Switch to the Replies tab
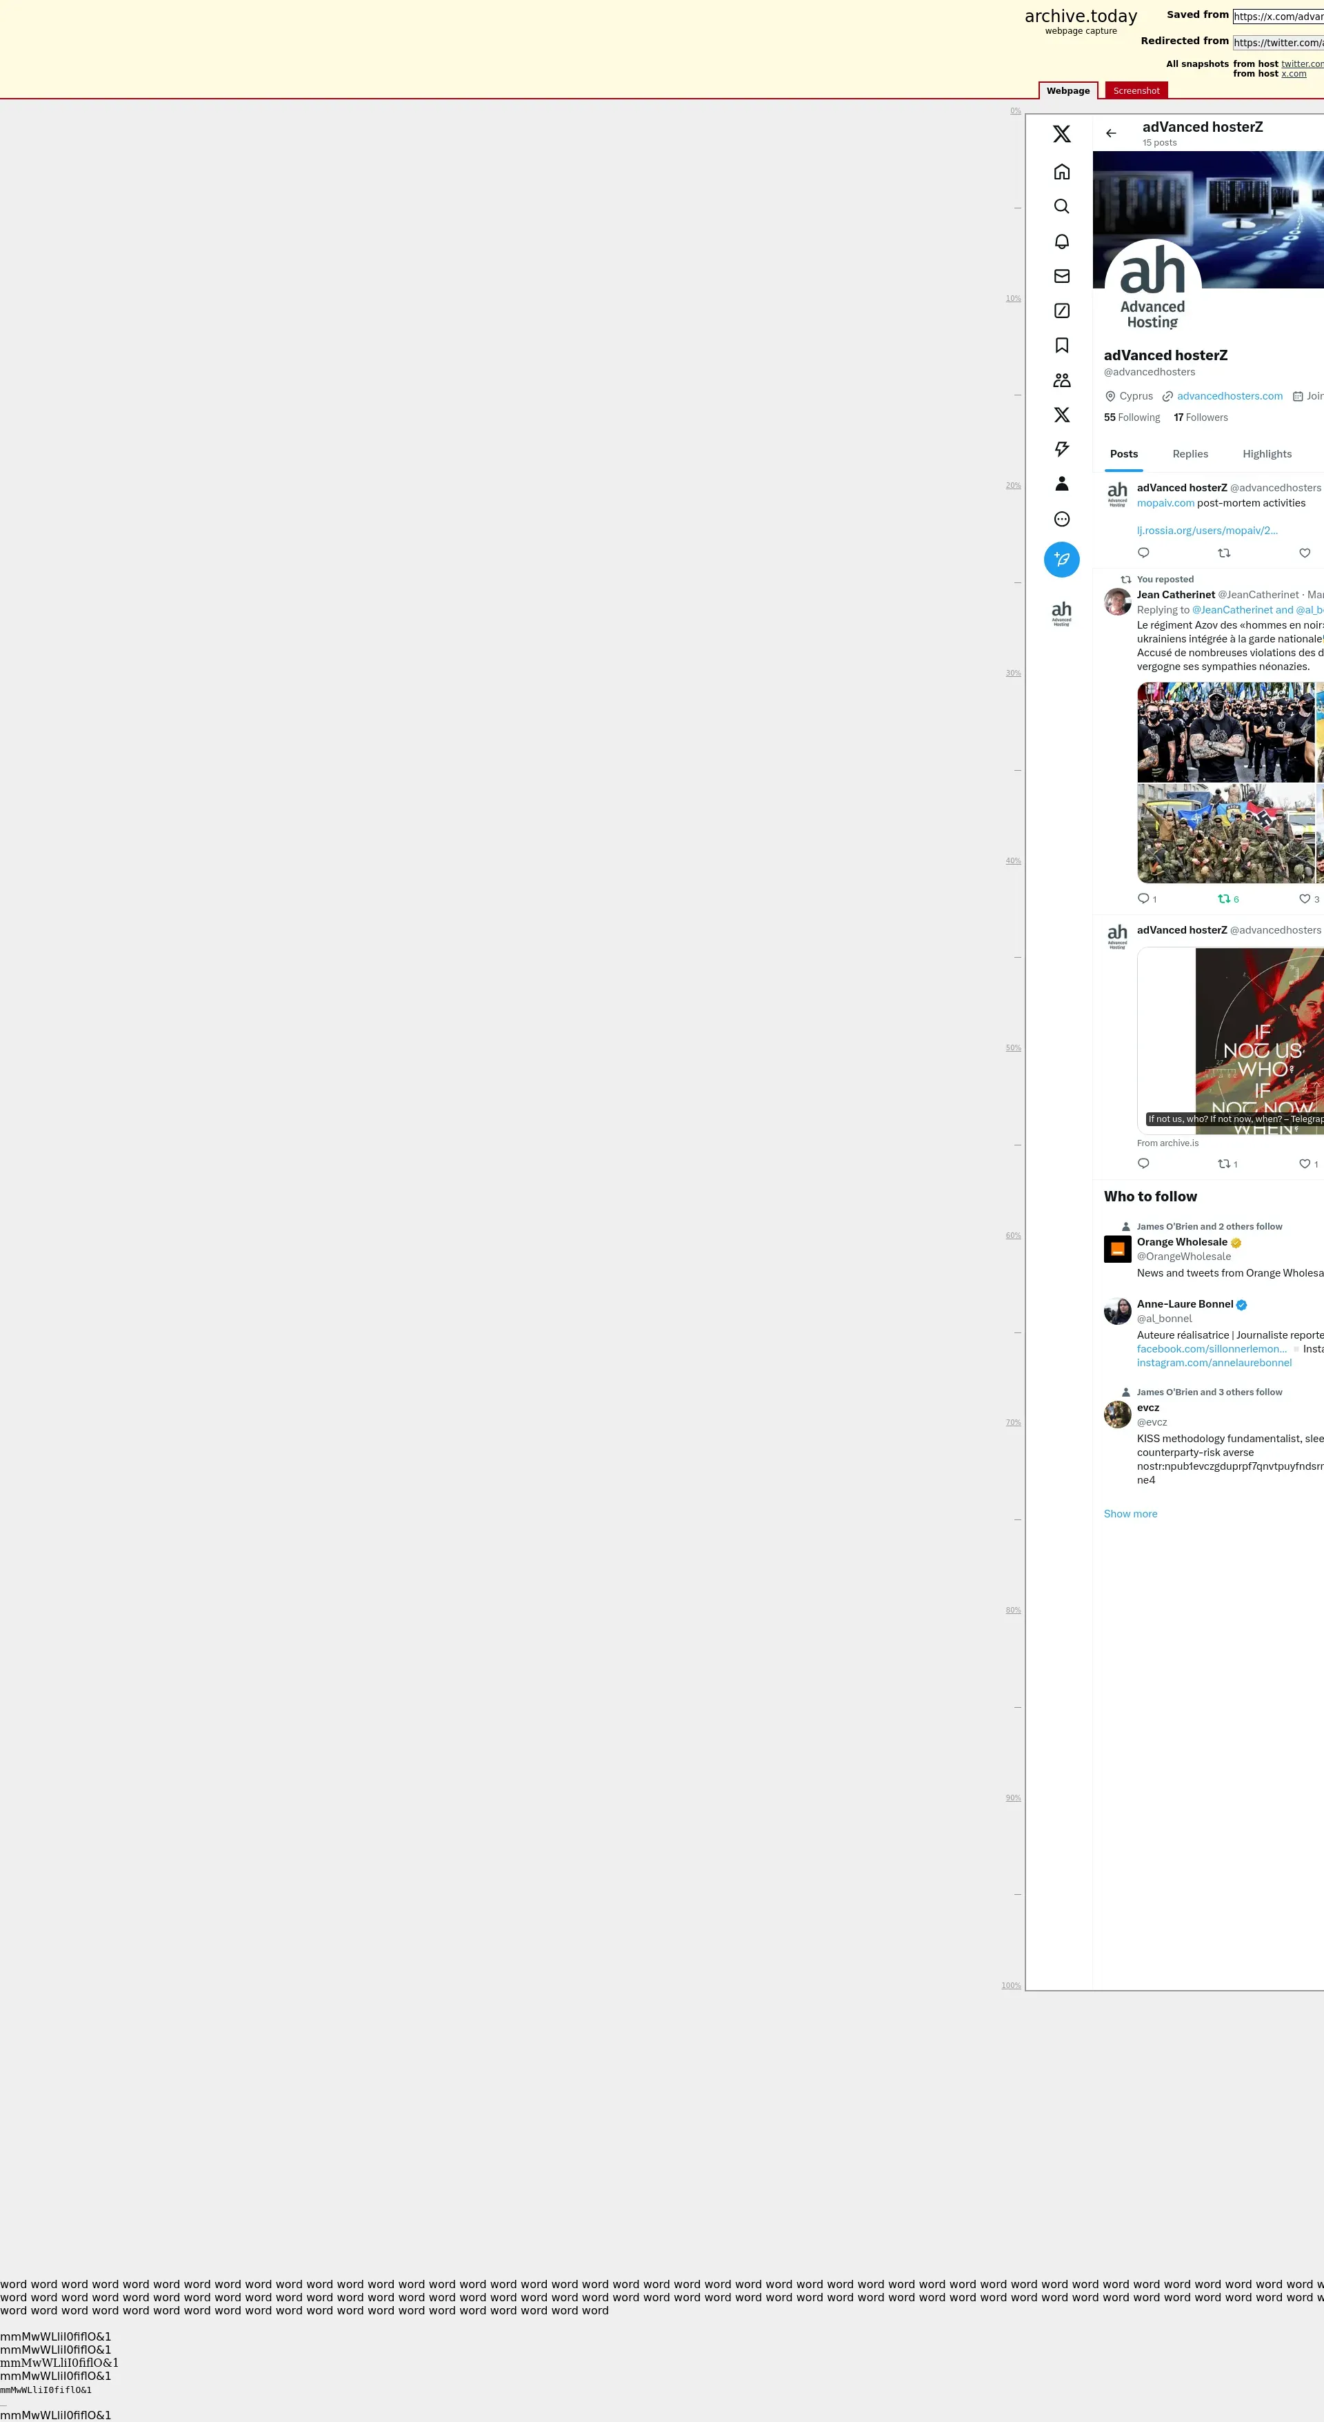 pyautogui.click(x=1190, y=454)
